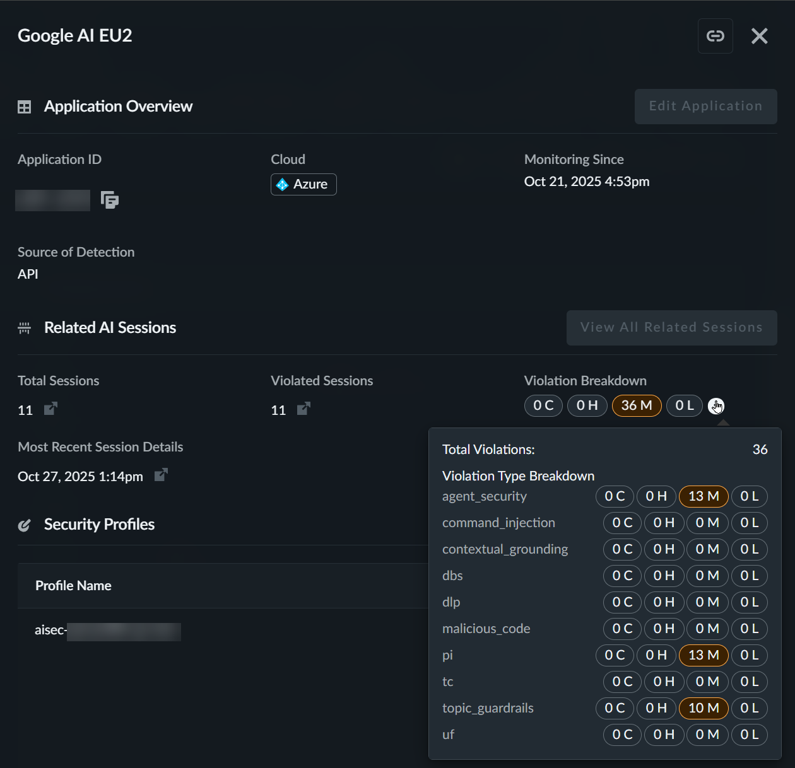Click the Application Overview grid icon

click(x=25, y=107)
